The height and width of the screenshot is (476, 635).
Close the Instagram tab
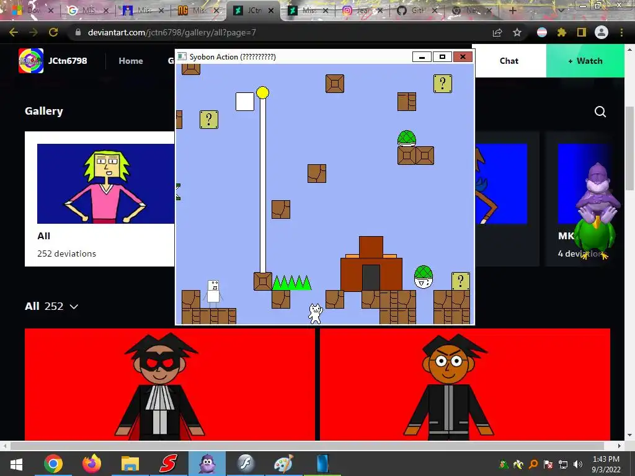pyautogui.click(x=380, y=11)
